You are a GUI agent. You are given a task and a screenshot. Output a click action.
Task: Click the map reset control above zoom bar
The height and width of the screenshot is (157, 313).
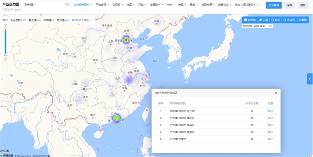point(6,26)
